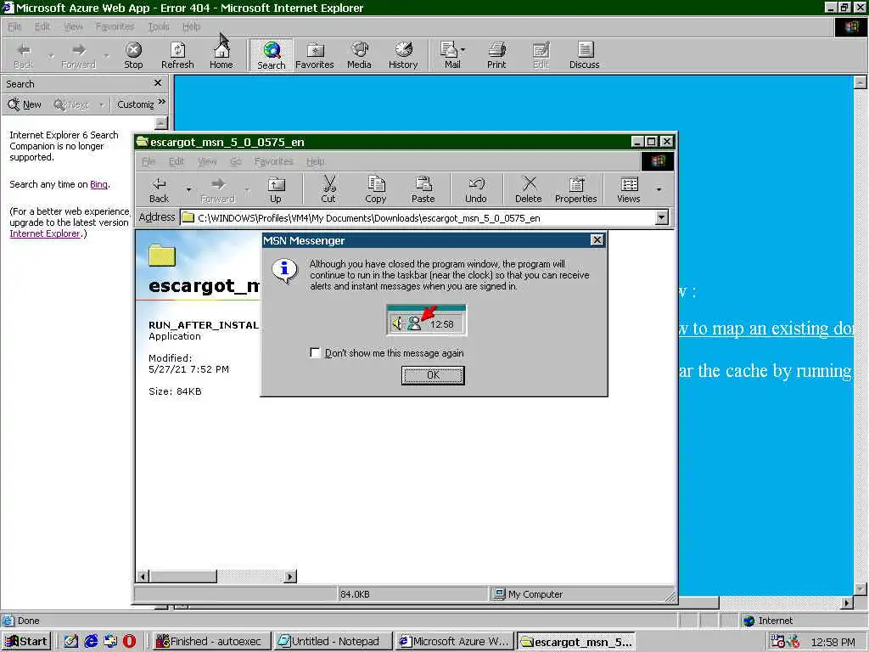Click the Print icon in IE toolbar
The height and width of the screenshot is (652, 869).
(x=496, y=55)
